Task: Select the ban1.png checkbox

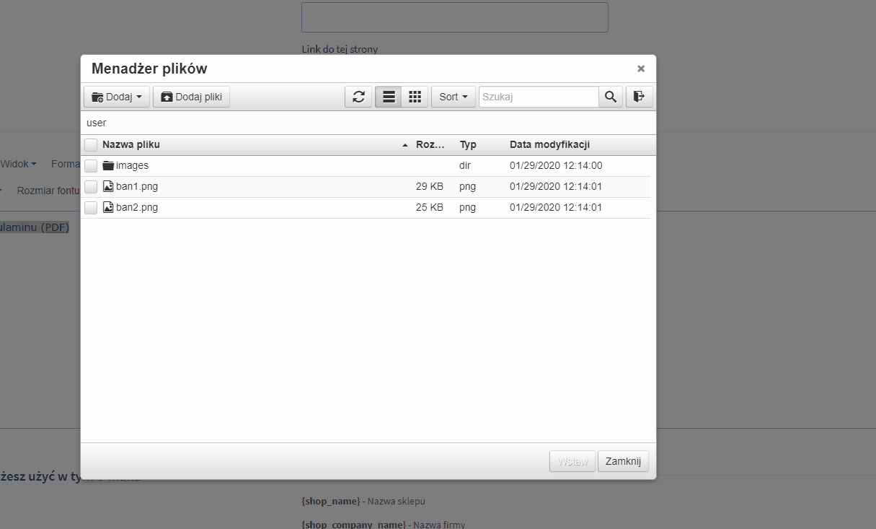Action: pyautogui.click(x=91, y=187)
